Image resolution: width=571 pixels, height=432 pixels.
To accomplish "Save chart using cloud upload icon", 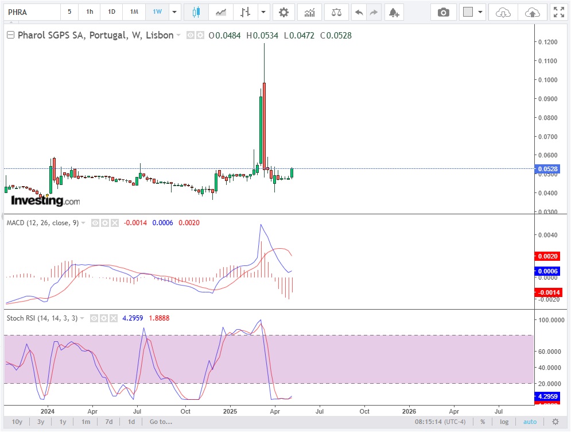I will tap(532, 12).
